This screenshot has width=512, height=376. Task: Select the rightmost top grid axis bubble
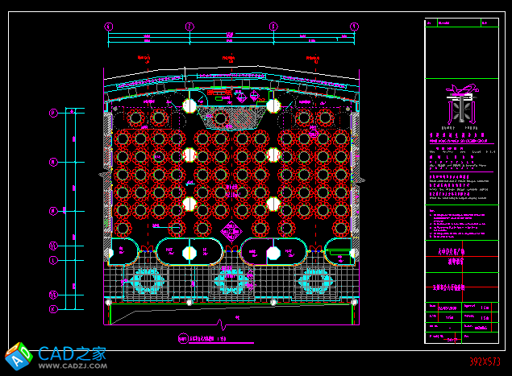pyautogui.click(x=353, y=27)
